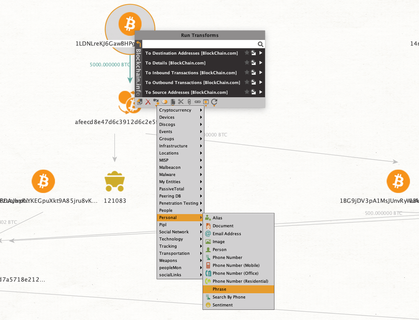Expand the socialLinks submenu
The height and width of the screenshot is (320, 419).
(x=180, y=275)
